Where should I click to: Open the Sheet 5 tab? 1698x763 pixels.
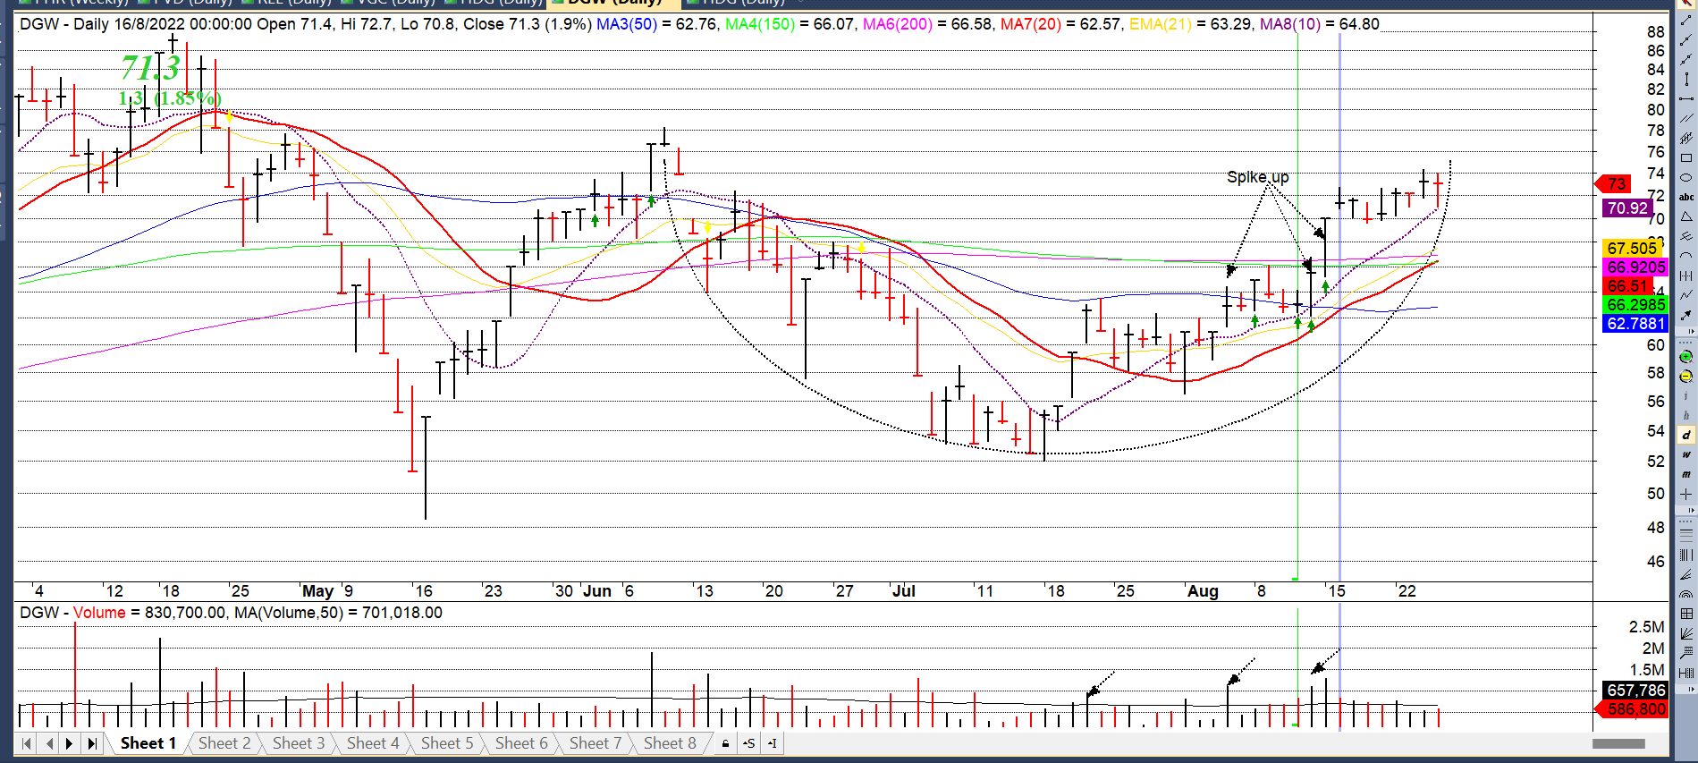[x=446, y=743]
